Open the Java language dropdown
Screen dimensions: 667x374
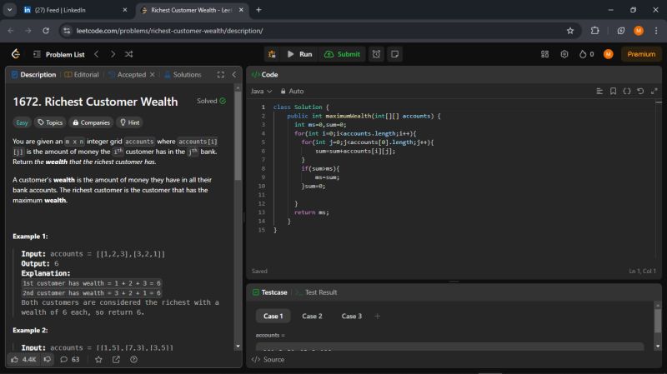261,91
